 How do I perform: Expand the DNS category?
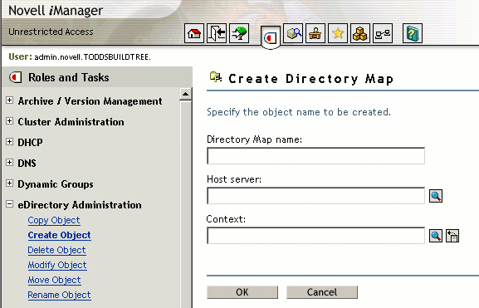click(9, 162)
